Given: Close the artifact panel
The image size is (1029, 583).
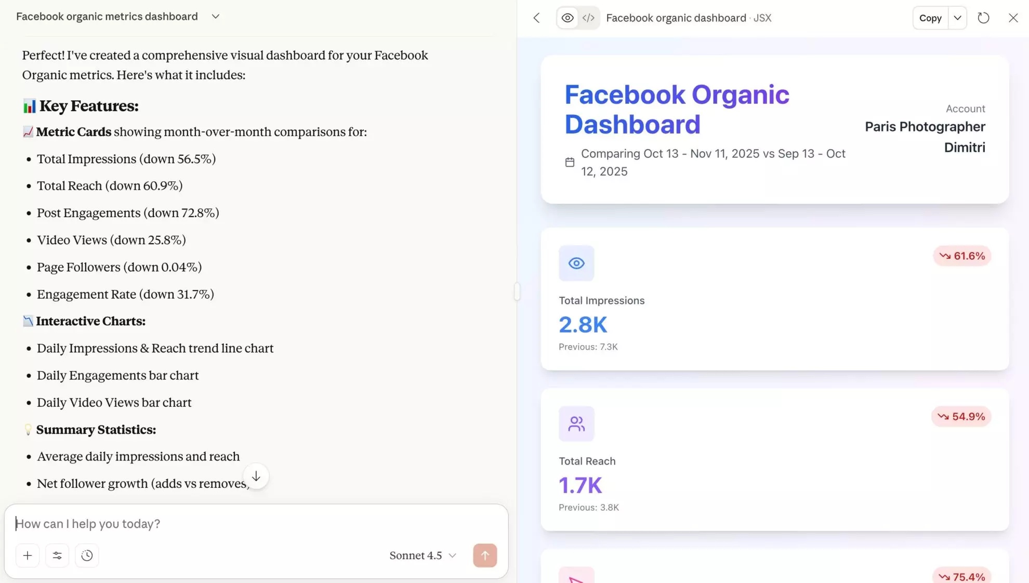Looking at the screenshot, I should (1013, 18).
